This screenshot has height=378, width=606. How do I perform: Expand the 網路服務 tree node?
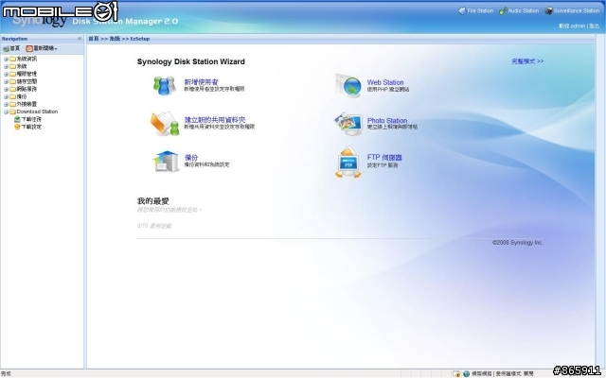click(x=6, y=89)
